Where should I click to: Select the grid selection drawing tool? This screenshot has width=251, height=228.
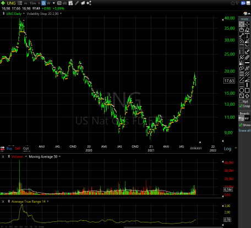tap(242, 24)
